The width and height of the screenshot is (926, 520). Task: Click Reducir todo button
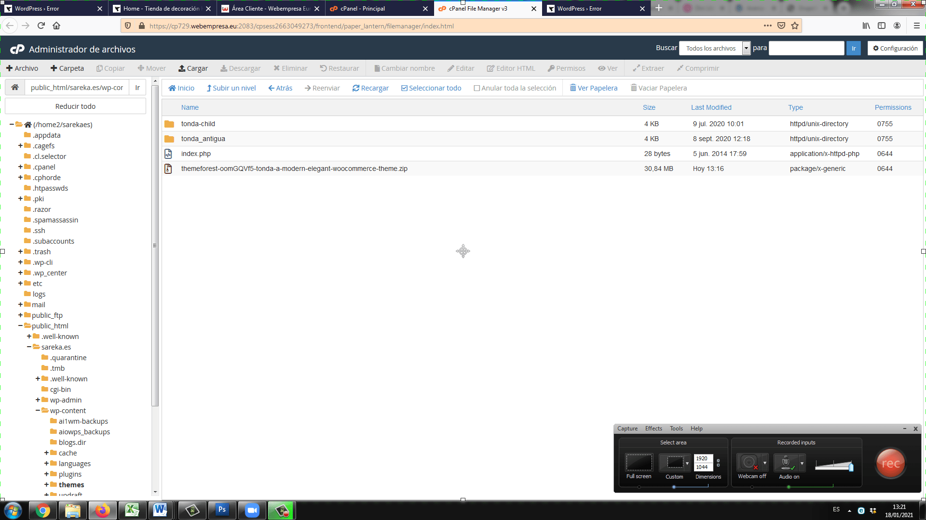pyautogui.click(x=75, y=106)
